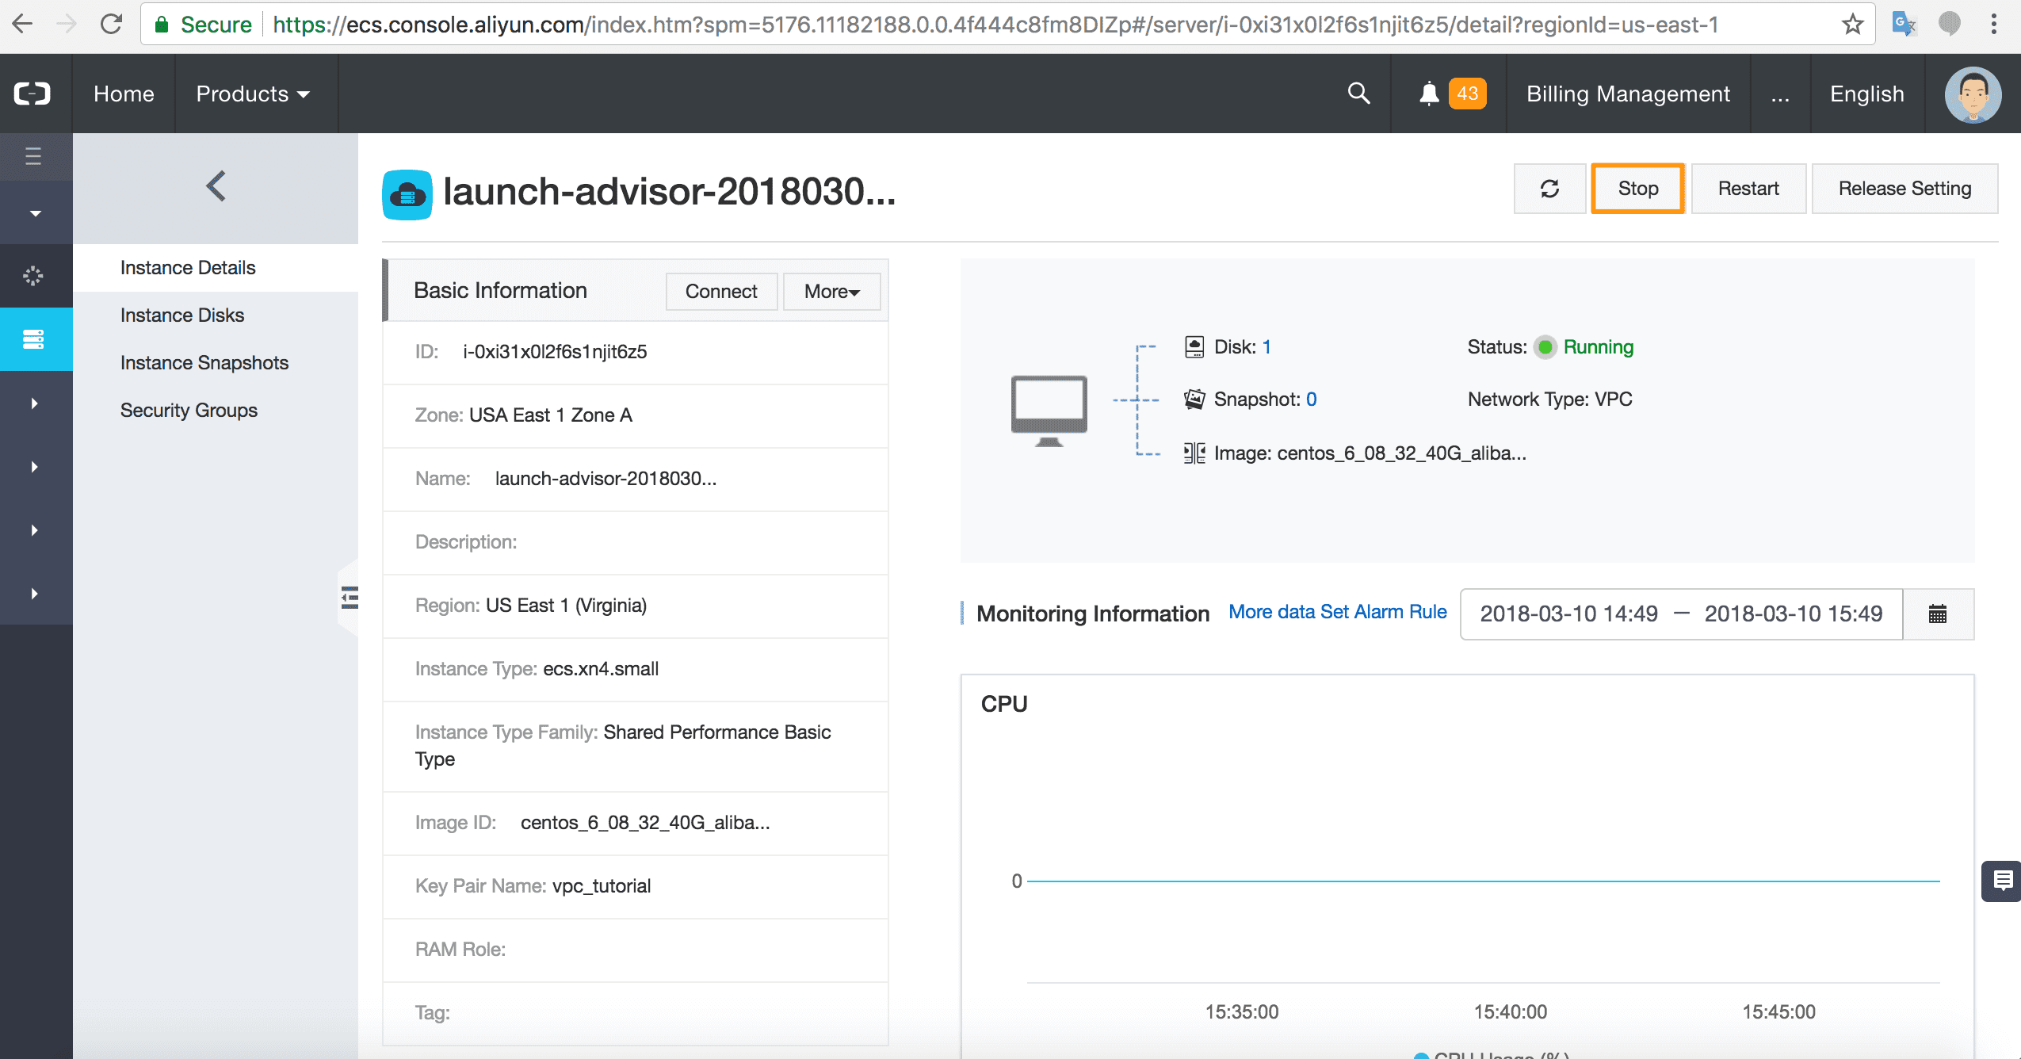Open the Set Alarm Rule link

[1384, 612]
